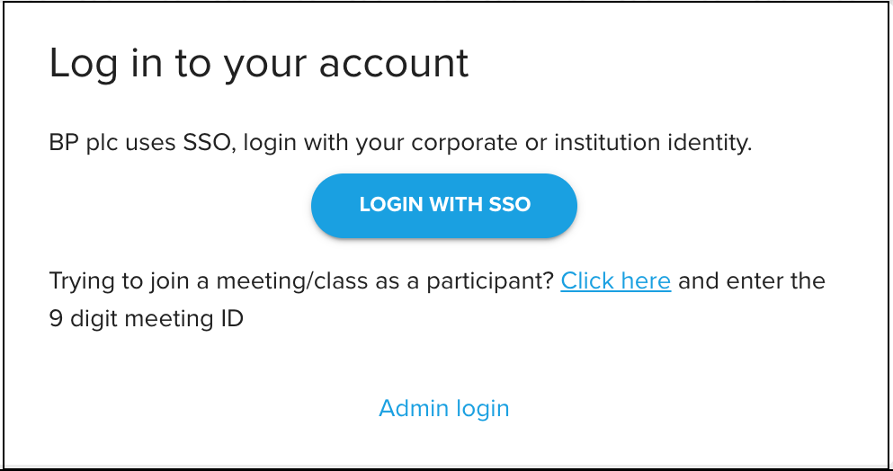Join a meeting as participant via link
Viewport: 893px width, 471px height.
(615, 280)
